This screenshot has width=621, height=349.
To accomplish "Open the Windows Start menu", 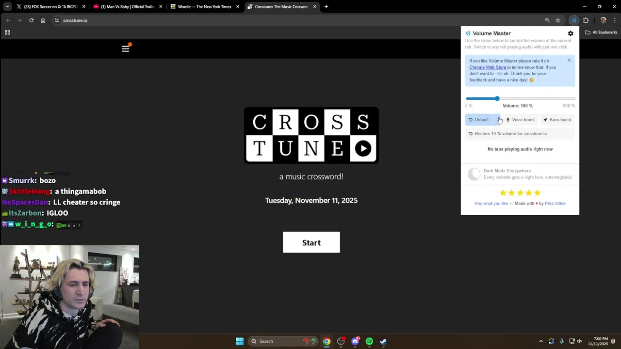I will pyautogui.click(x=240, y=341).
